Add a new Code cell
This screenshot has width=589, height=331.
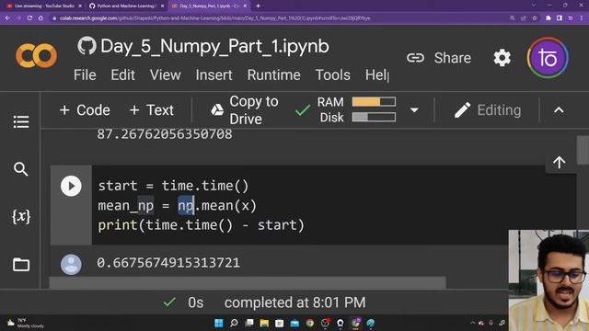coord(85,110)
